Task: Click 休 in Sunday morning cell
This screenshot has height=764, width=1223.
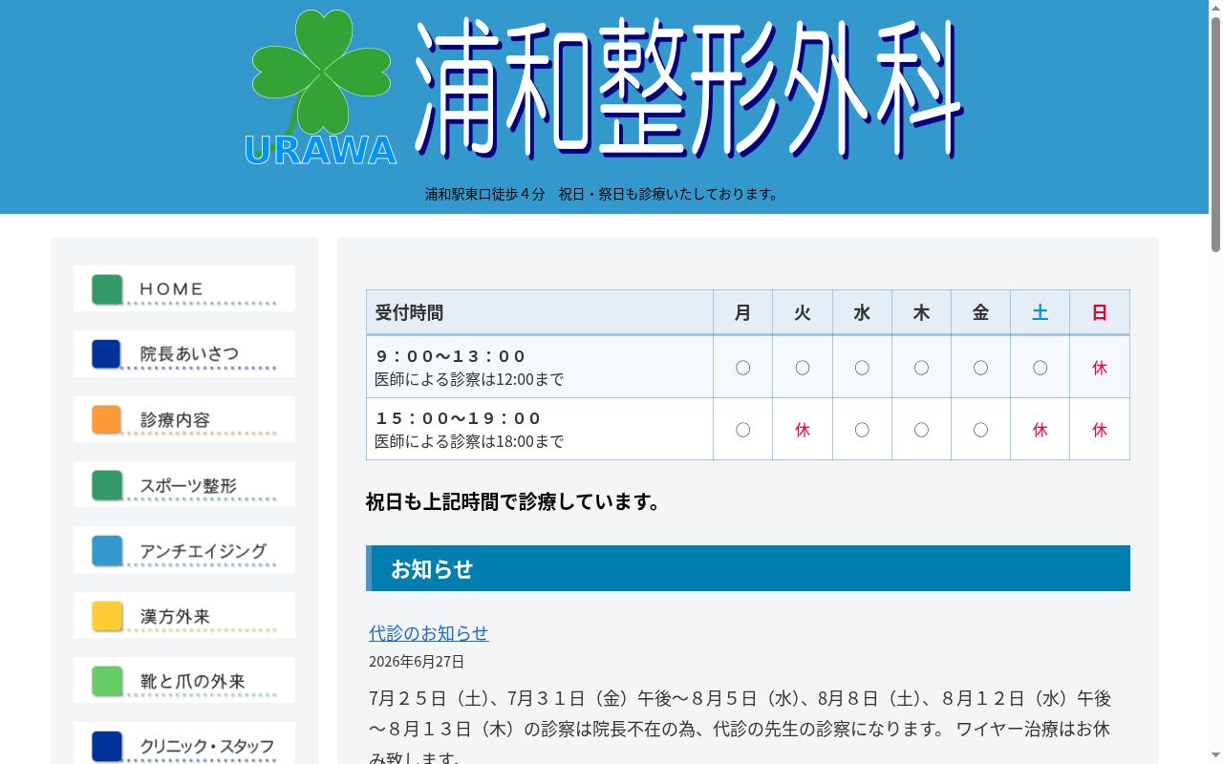Action: point(1100,368)
